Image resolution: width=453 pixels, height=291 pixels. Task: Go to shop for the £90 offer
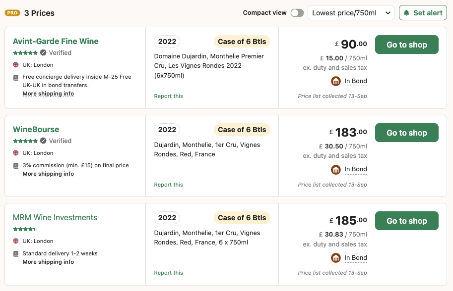[x=407, y=45]
